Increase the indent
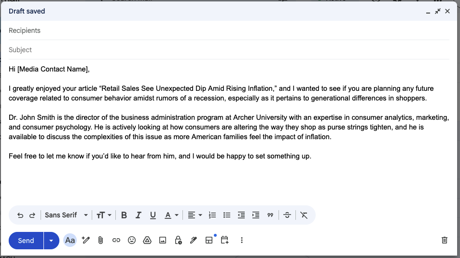The image size is (460, 258). tap(256, 215)
